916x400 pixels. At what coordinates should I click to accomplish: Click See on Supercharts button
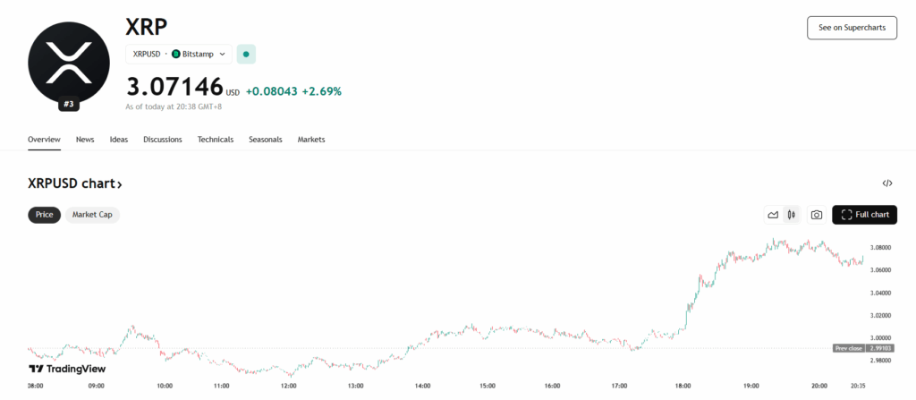852,28
